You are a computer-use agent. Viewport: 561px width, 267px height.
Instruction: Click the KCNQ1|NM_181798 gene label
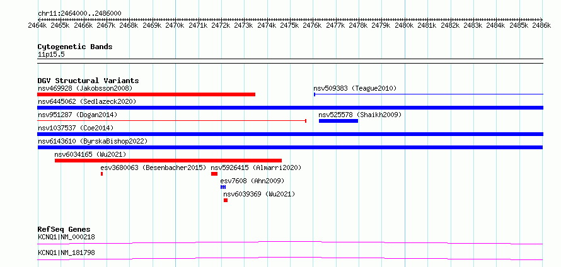click(66, 253)
